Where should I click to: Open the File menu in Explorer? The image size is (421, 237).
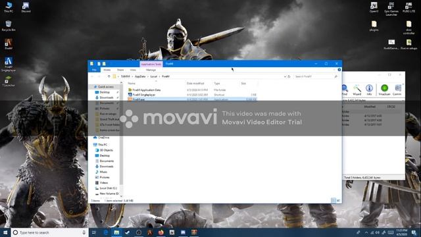94,70
